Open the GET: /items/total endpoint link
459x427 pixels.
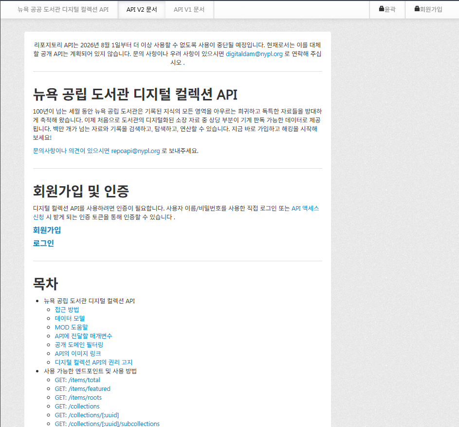pos(77,380)
